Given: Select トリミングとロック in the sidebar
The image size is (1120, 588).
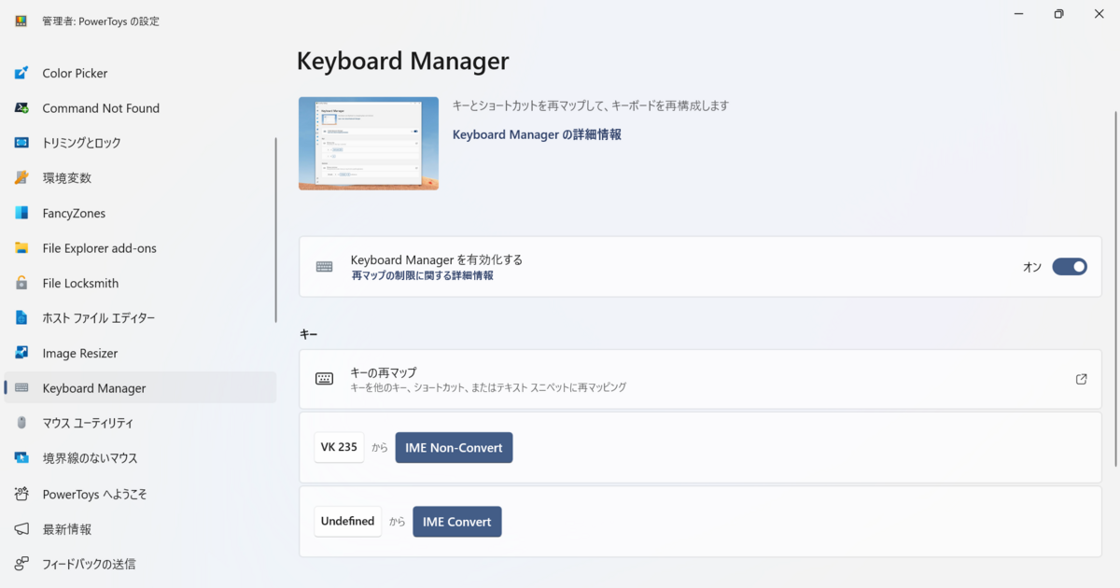Looking at the screenshot, I should (x=140, y=143).
